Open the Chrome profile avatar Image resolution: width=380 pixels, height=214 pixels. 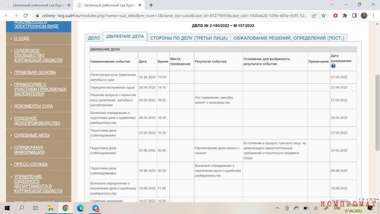(364, 16)
